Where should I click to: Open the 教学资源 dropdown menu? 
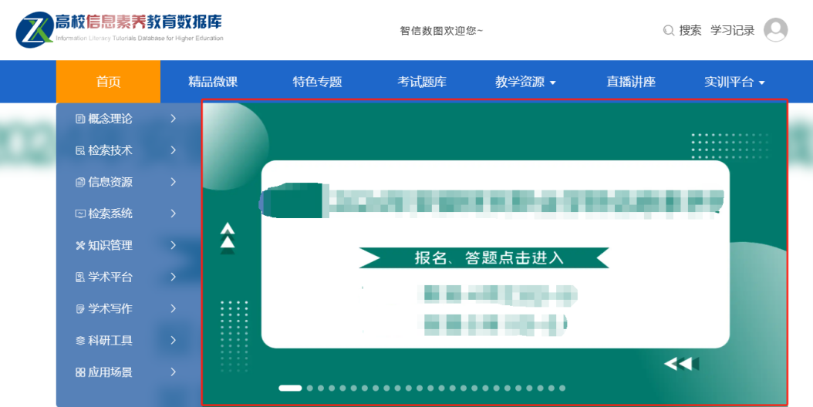coord(525,82)
